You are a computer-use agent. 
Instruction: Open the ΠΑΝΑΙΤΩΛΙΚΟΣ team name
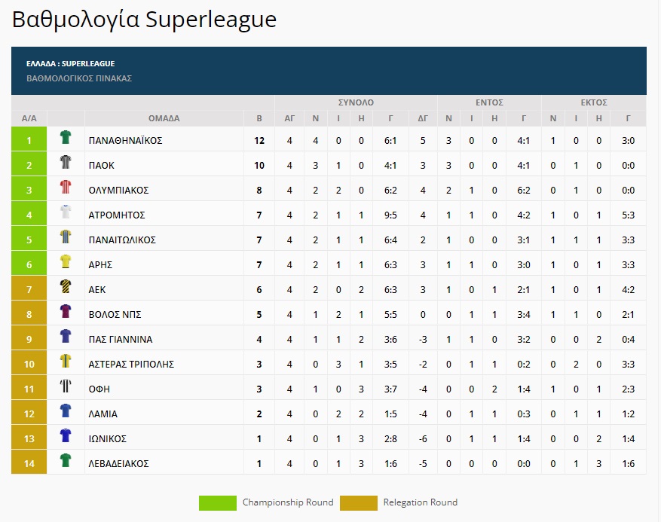click(122, 240)
